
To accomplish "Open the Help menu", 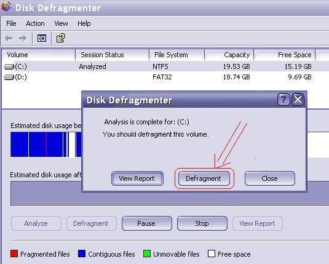I will point(84,23).
